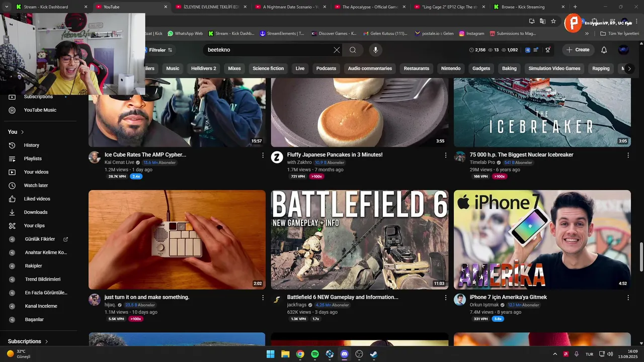644x362 pixels.
Task: Click with Zakhro channel avatar
Action: pyautogui.click(x=277, y=157)
